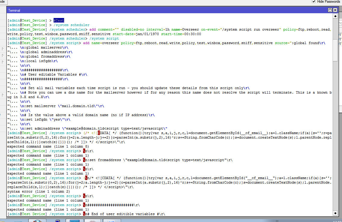Click the ":local isfqdn" line
Screen dimensions: 342x222
coord(33,61)
